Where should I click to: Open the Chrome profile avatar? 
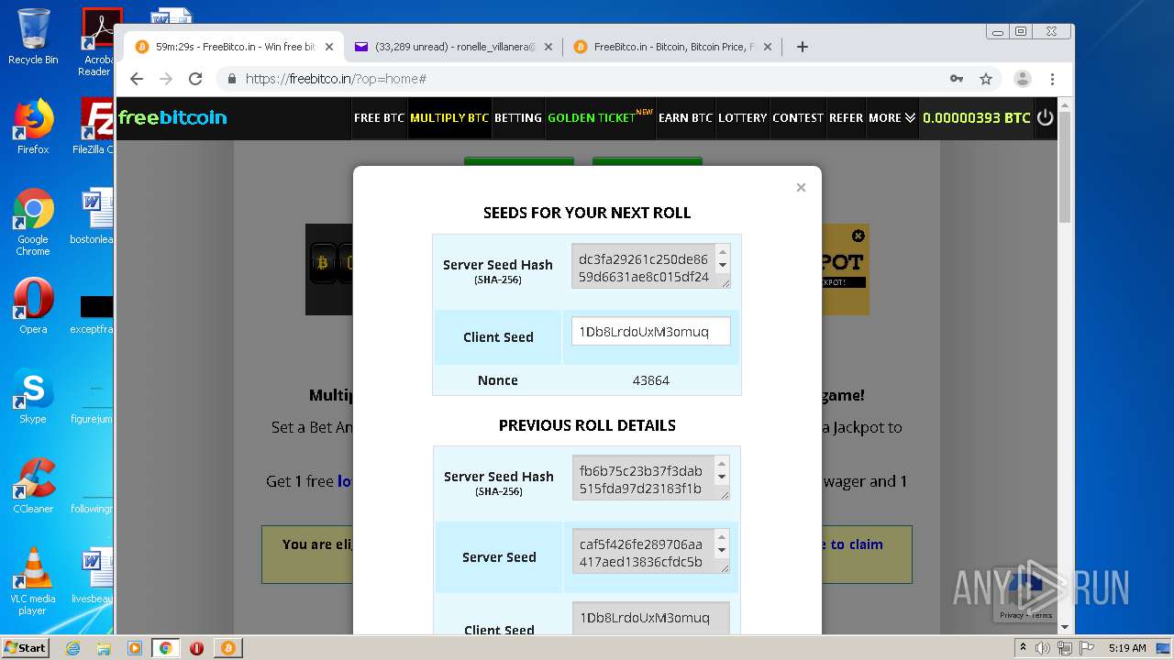1023,79
